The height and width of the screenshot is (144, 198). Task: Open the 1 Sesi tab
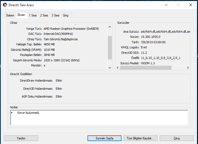click(x=33, y=15)
